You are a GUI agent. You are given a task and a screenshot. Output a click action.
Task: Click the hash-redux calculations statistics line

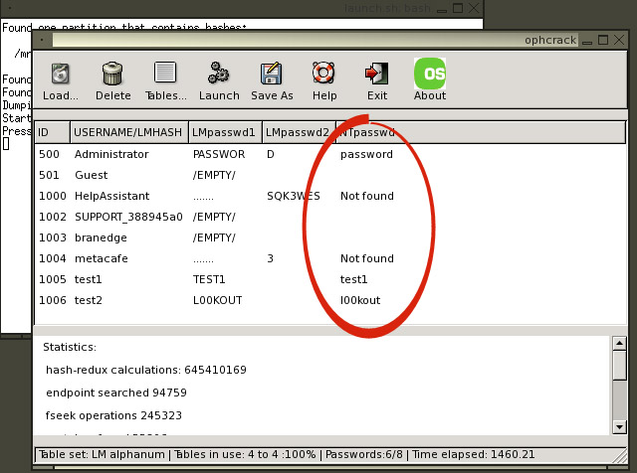(146, 370)
